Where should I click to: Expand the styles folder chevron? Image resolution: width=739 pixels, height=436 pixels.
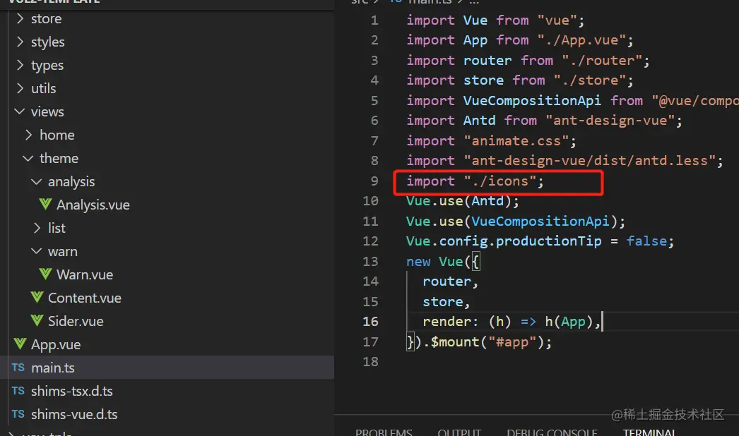click(20, 42)
